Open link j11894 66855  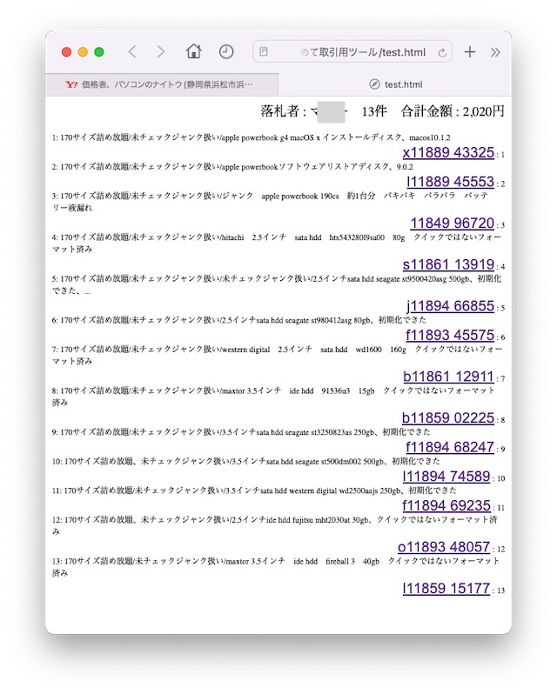450,305
